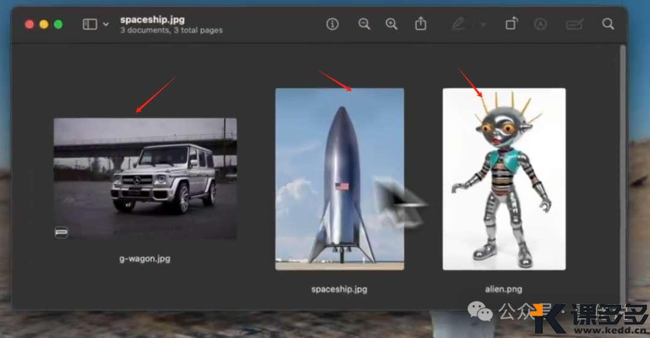The image size is (650, 338).
Task: Select the Highlight pen tool
Action: coord(458,23)
